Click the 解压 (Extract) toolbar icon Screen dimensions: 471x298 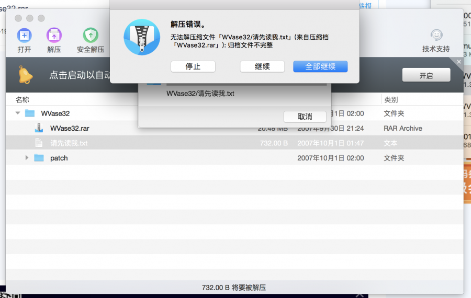point(54,36)
